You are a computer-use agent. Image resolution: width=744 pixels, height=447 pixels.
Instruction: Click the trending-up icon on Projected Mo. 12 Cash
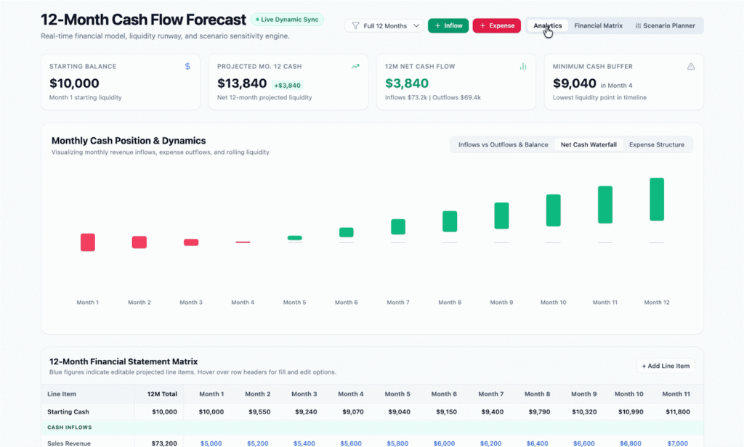pyautogui.click(x=355, y=66)
